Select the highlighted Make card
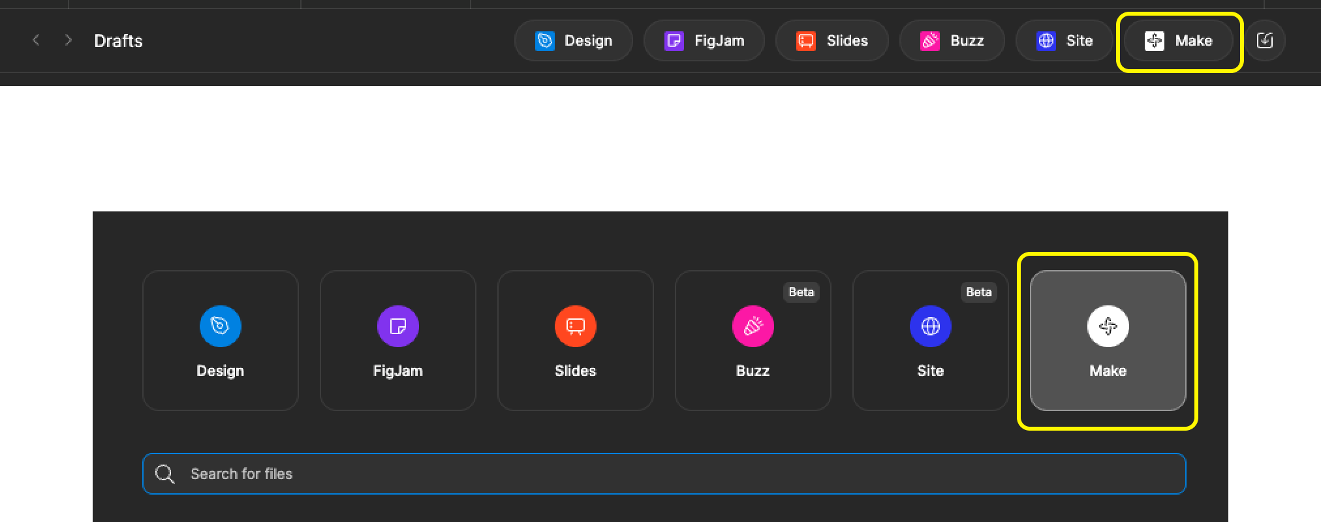 pos(1108,341)
